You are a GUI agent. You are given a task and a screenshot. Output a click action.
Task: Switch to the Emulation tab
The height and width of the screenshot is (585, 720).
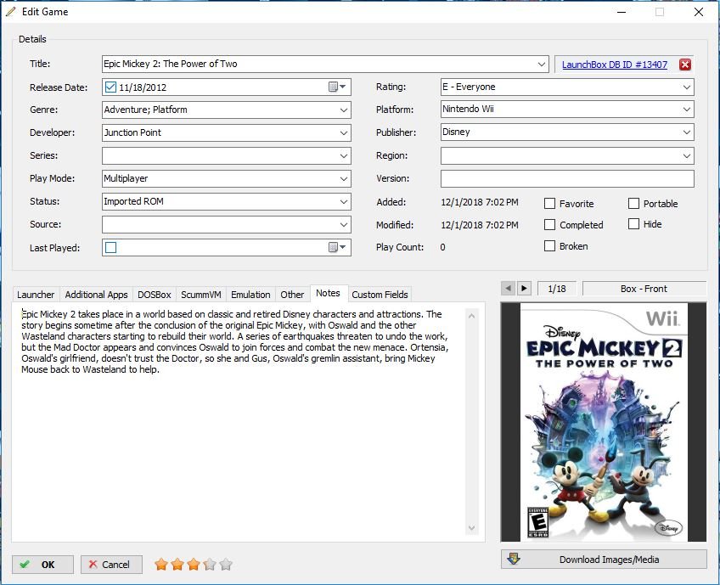(x=250, y=295)
